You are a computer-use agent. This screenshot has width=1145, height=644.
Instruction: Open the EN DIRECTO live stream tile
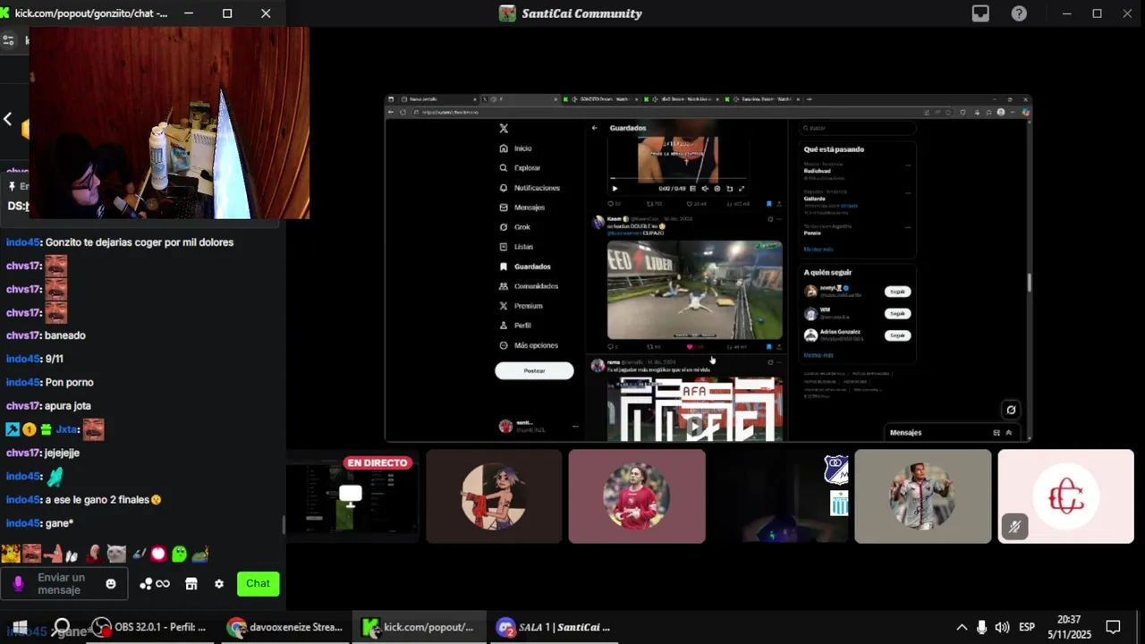[x=352, y=496]
